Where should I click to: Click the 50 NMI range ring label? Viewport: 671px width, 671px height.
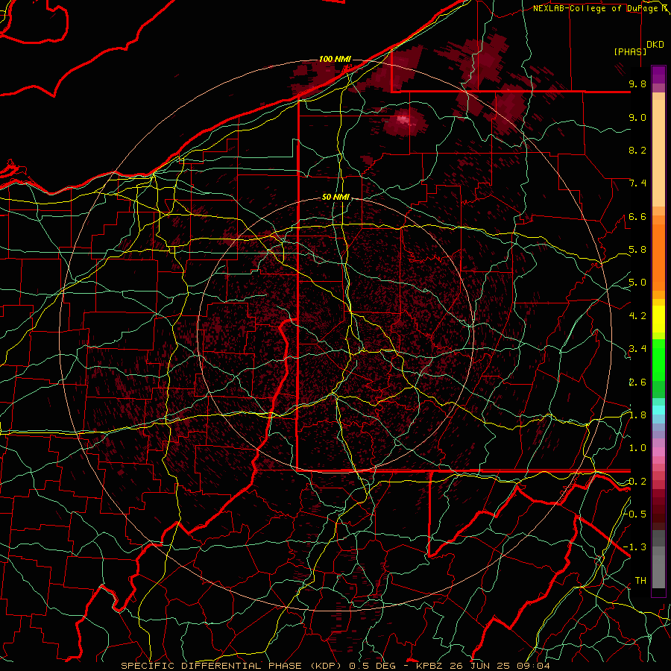tap(336, 197)
